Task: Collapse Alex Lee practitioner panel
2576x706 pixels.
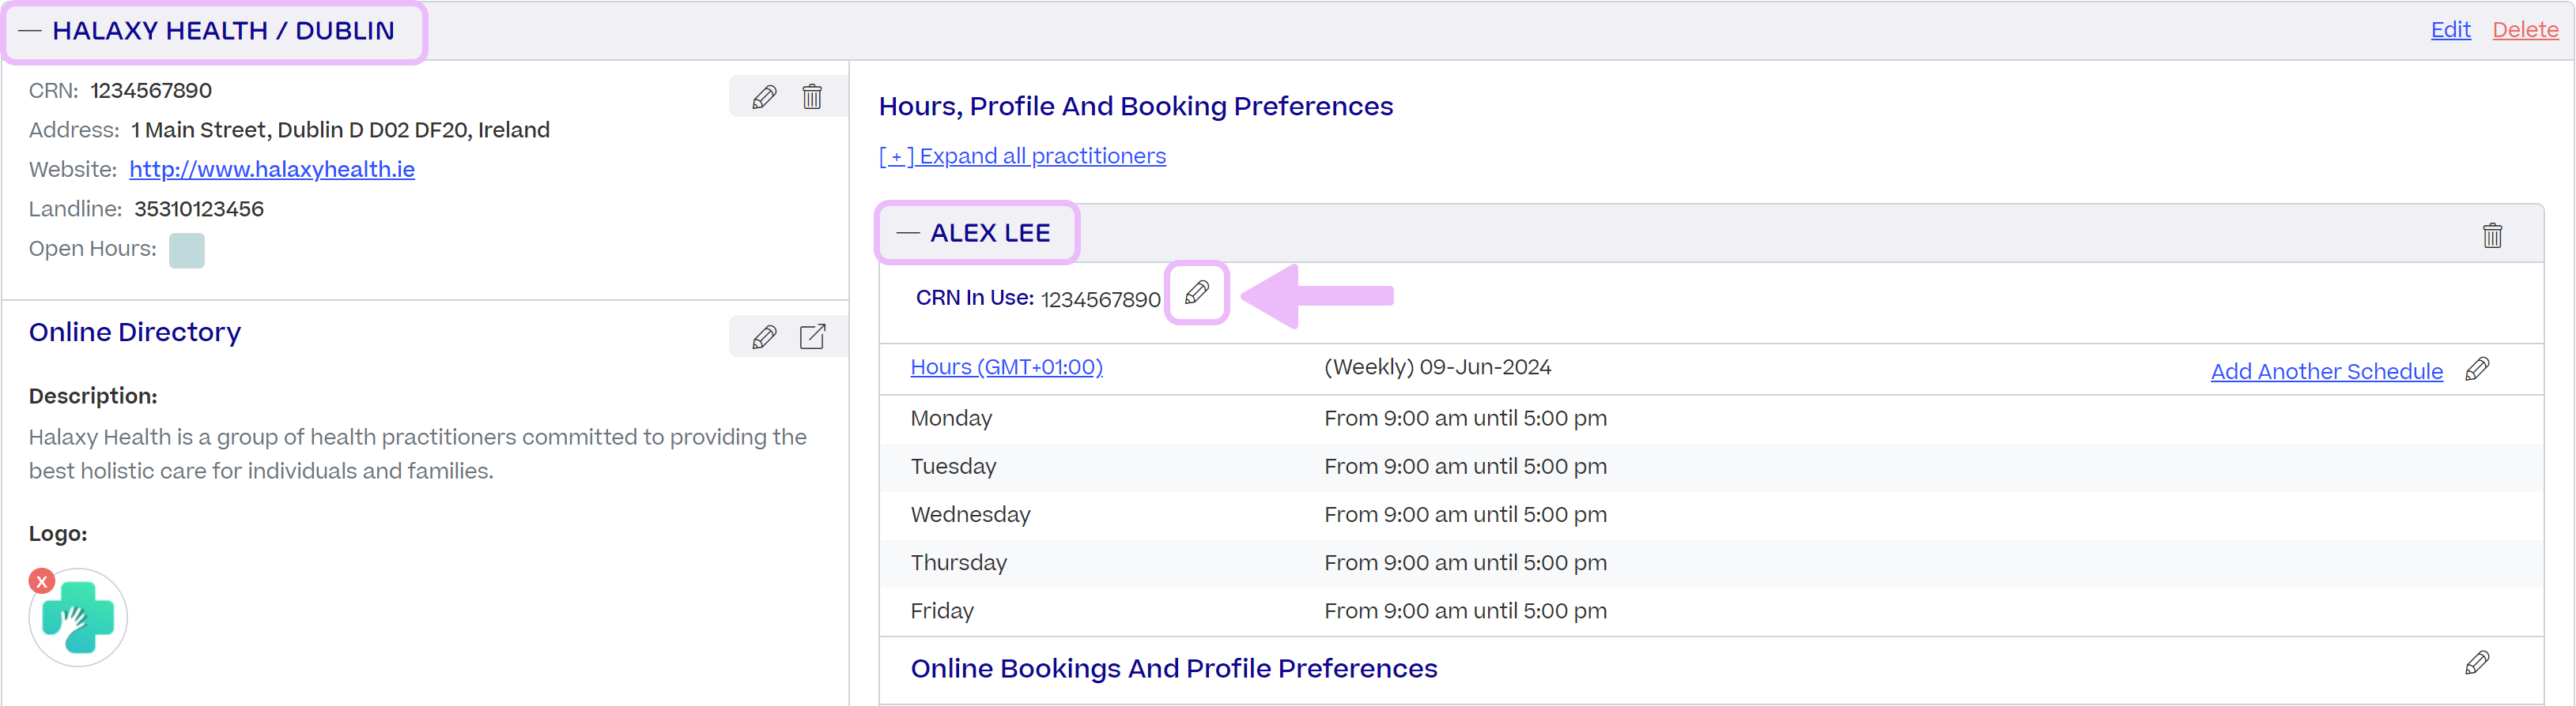Action: 908,233
